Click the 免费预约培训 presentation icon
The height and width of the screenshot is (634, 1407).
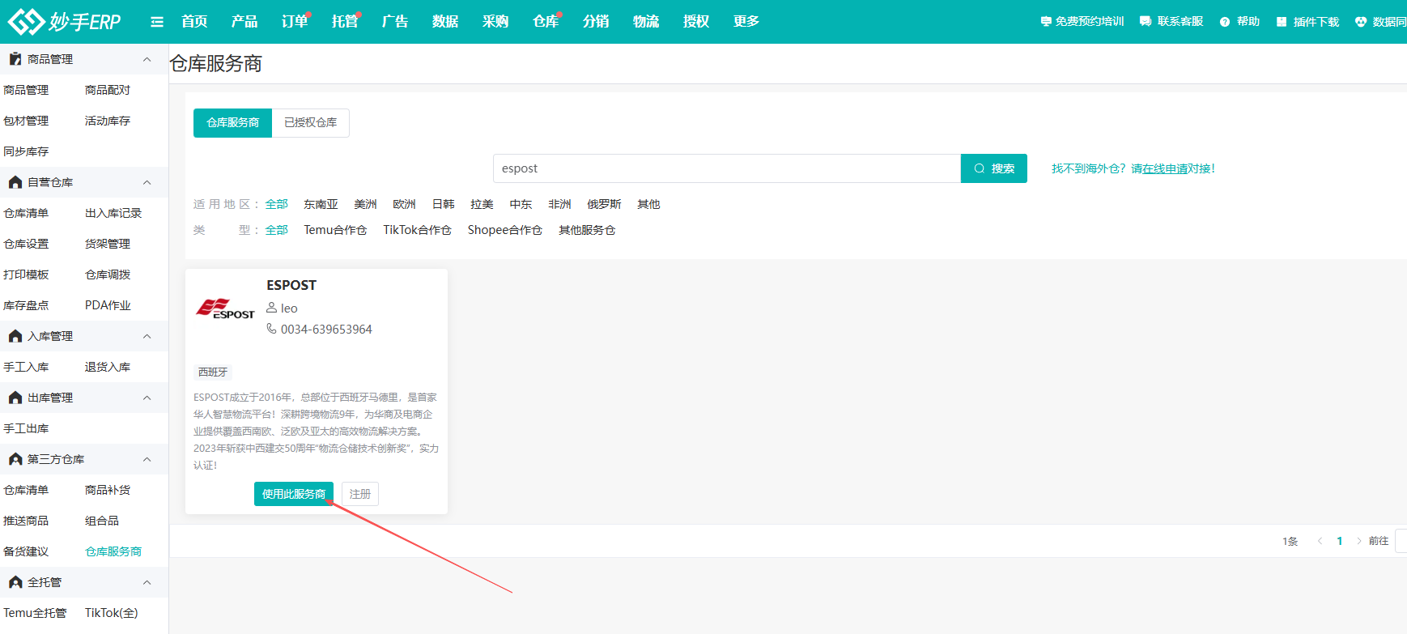pyautogui.click(x=1046, y=22)
